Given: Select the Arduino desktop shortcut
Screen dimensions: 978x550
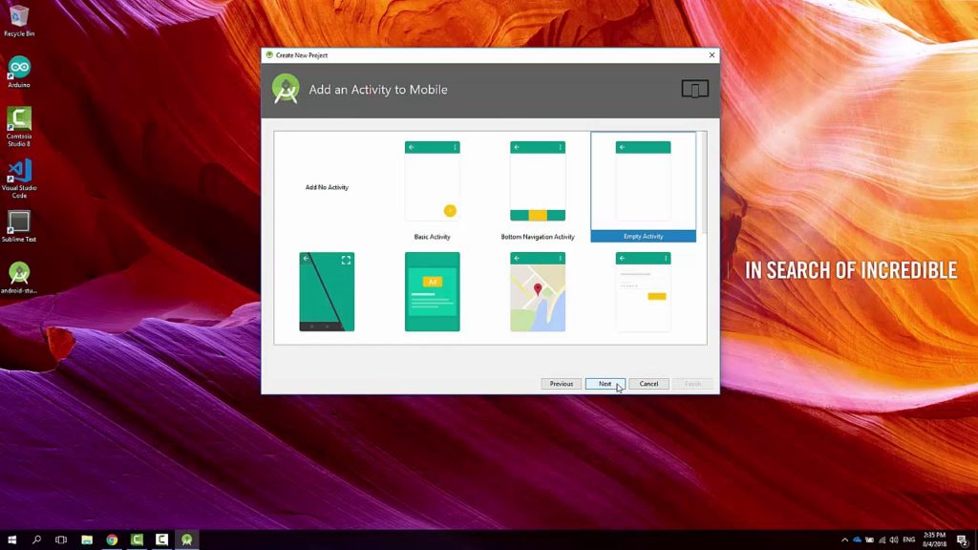Looking at the screenshot, I should [x=19, y=72].
